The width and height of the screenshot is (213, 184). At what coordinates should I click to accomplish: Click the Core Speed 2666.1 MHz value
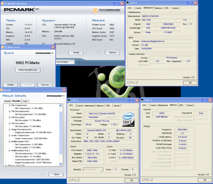pos(92,150)
